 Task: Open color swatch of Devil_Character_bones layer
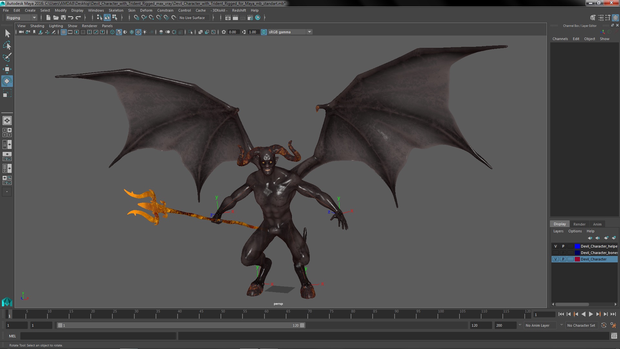(577, 253)
